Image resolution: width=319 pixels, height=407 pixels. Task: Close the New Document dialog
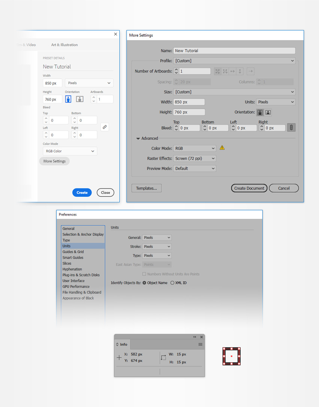click(x=116, y=34)
